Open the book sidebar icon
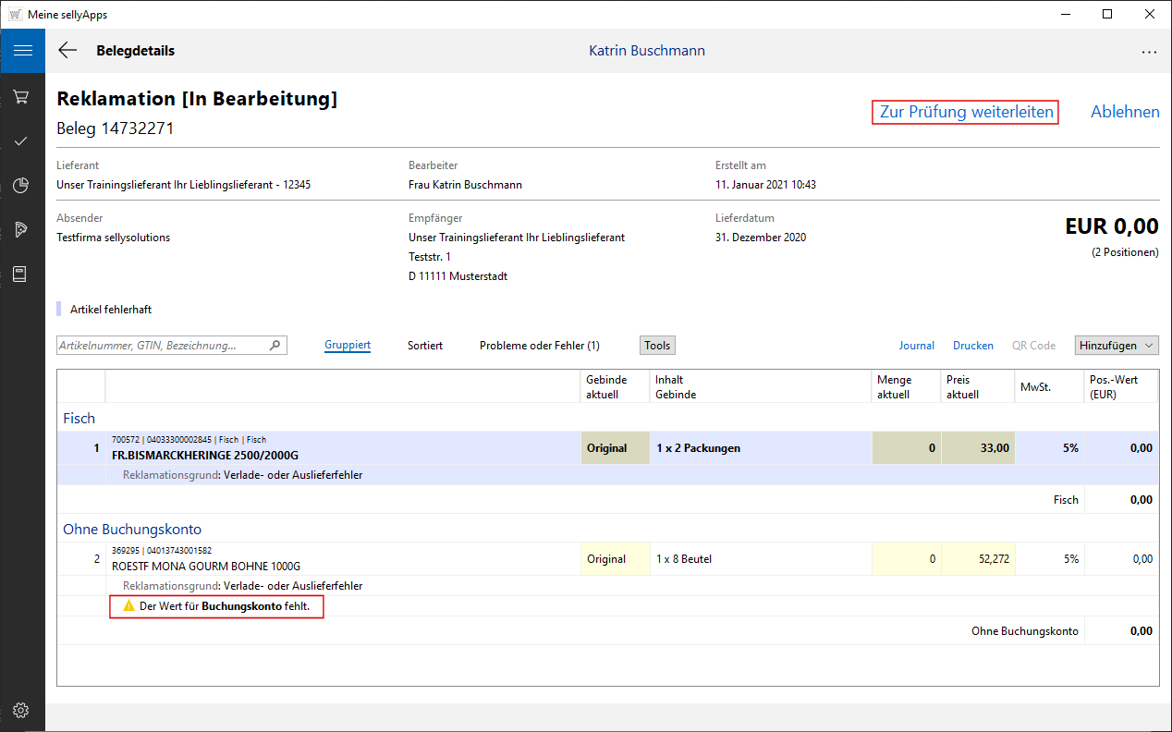1172x732 pixels. click(22, 274)
